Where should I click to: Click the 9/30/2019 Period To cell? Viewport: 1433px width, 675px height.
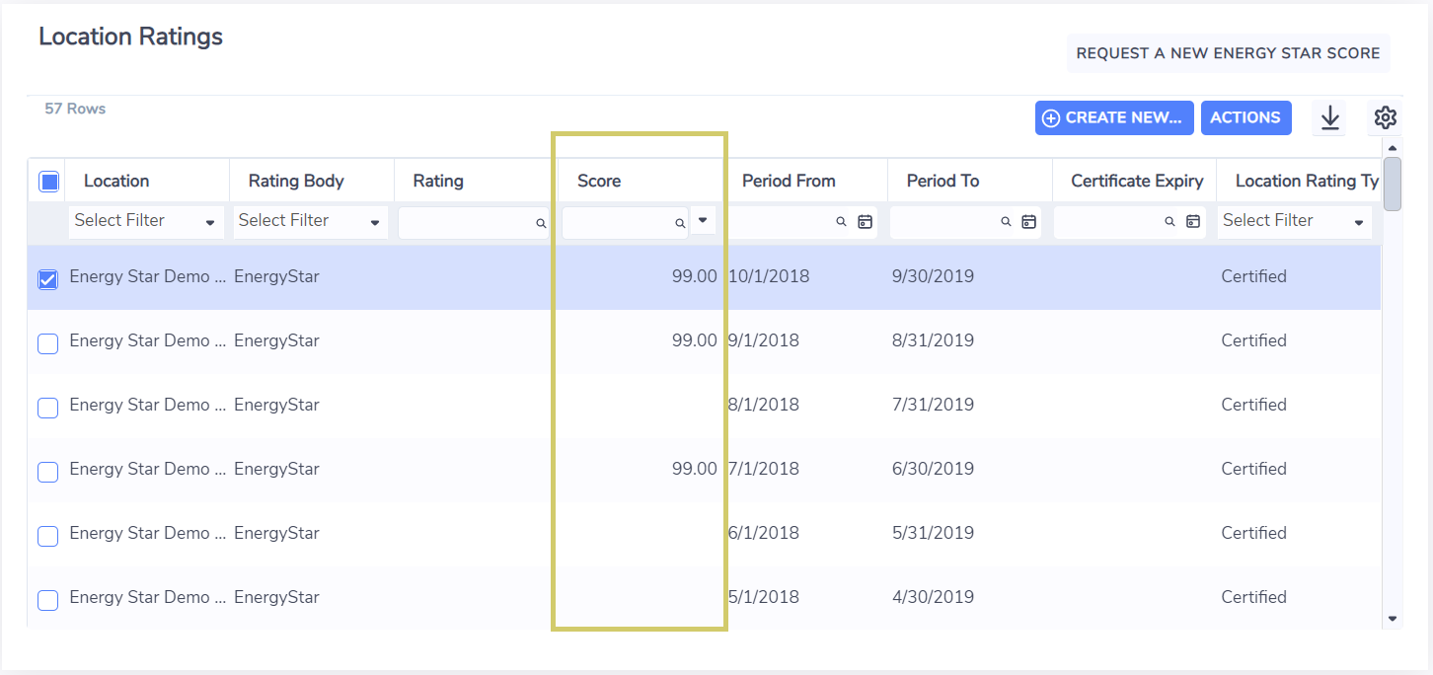pyautogui.click(x=933, y=276)
